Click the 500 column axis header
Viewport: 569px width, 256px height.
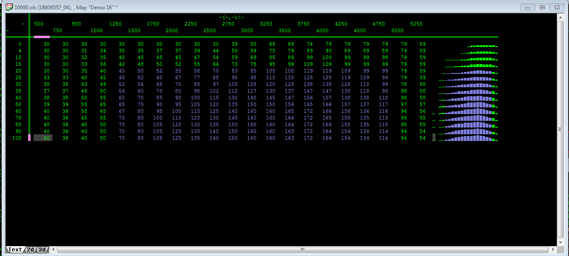[39, 24]
